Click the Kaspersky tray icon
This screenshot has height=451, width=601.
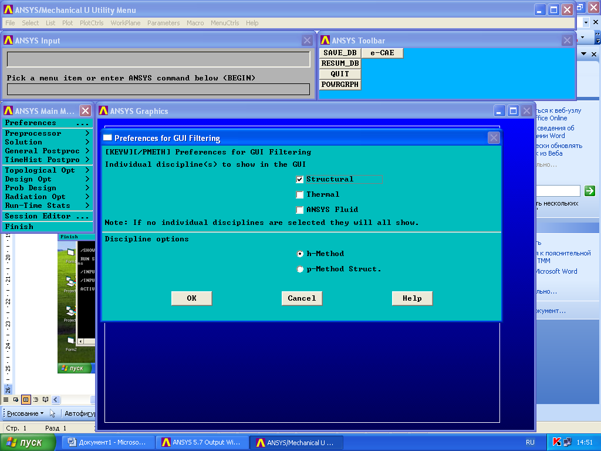(x=557, y=442)
